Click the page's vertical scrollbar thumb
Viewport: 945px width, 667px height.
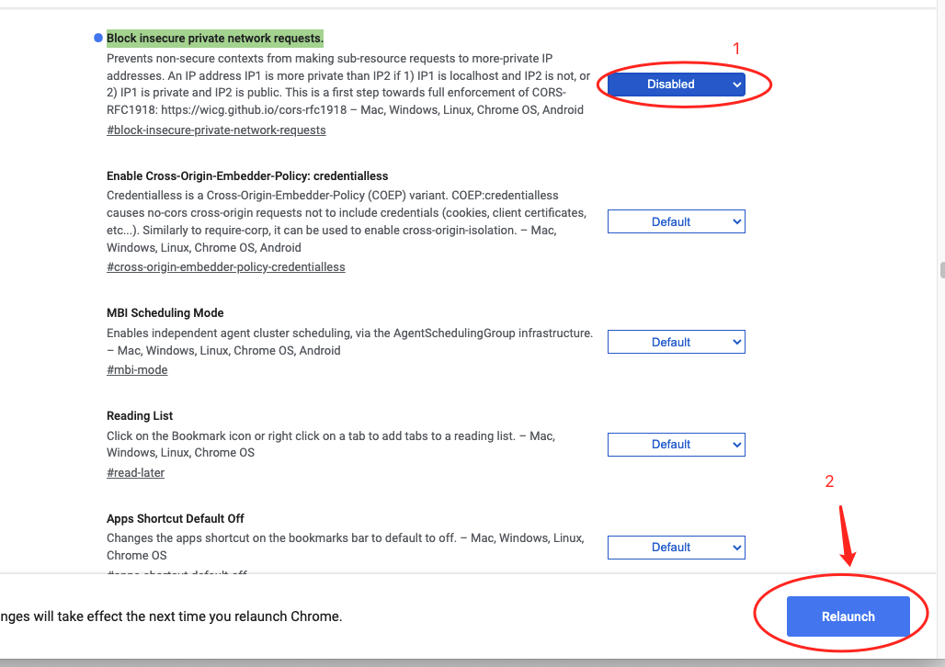941,269
